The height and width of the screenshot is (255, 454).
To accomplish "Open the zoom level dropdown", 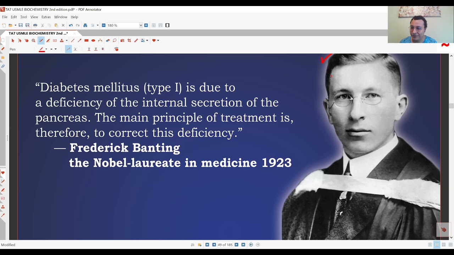I will click(141, 25).
